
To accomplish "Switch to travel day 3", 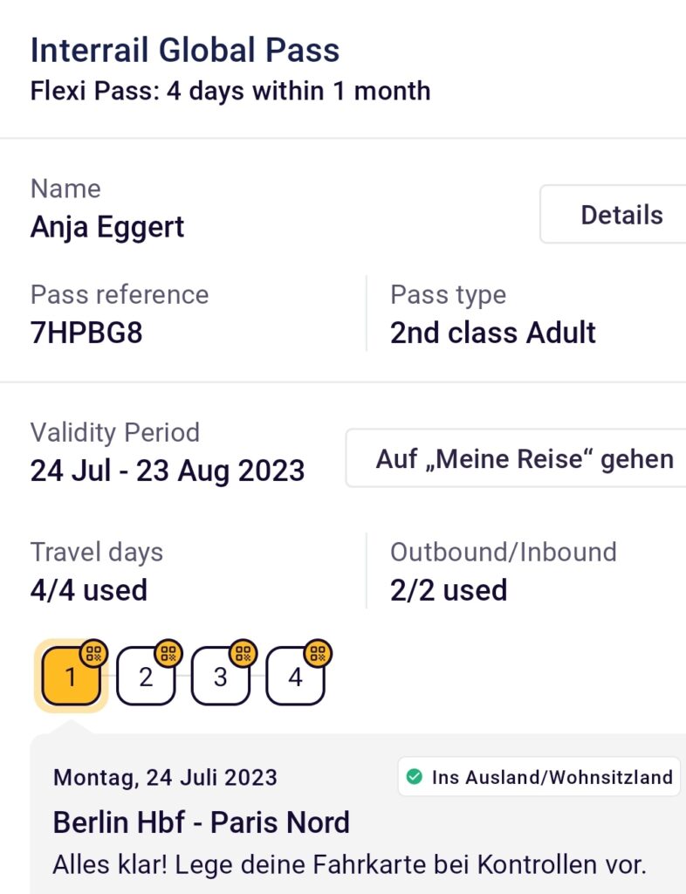I will (220, 677).
